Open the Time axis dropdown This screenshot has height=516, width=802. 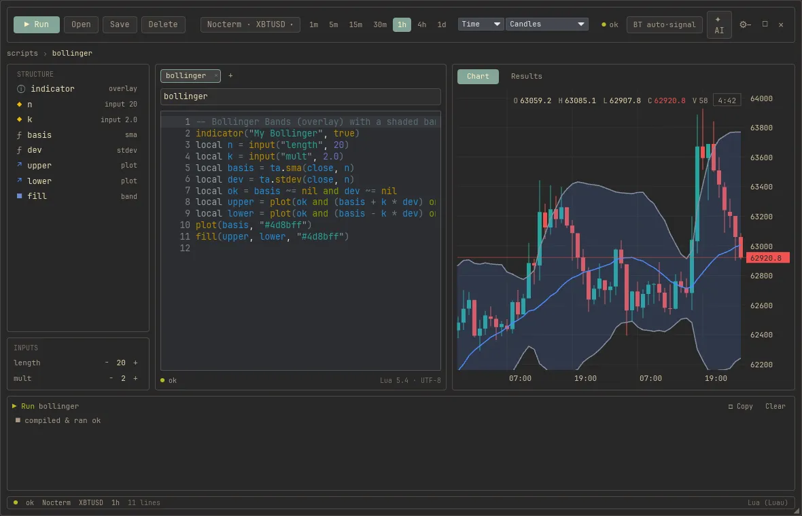pyautogui.click(x=481, y=24)
